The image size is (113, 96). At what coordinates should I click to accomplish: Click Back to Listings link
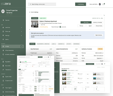(34, 12)
